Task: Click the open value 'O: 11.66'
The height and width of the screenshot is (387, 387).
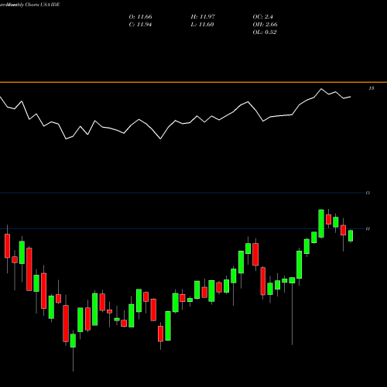Action: (140, 17)
